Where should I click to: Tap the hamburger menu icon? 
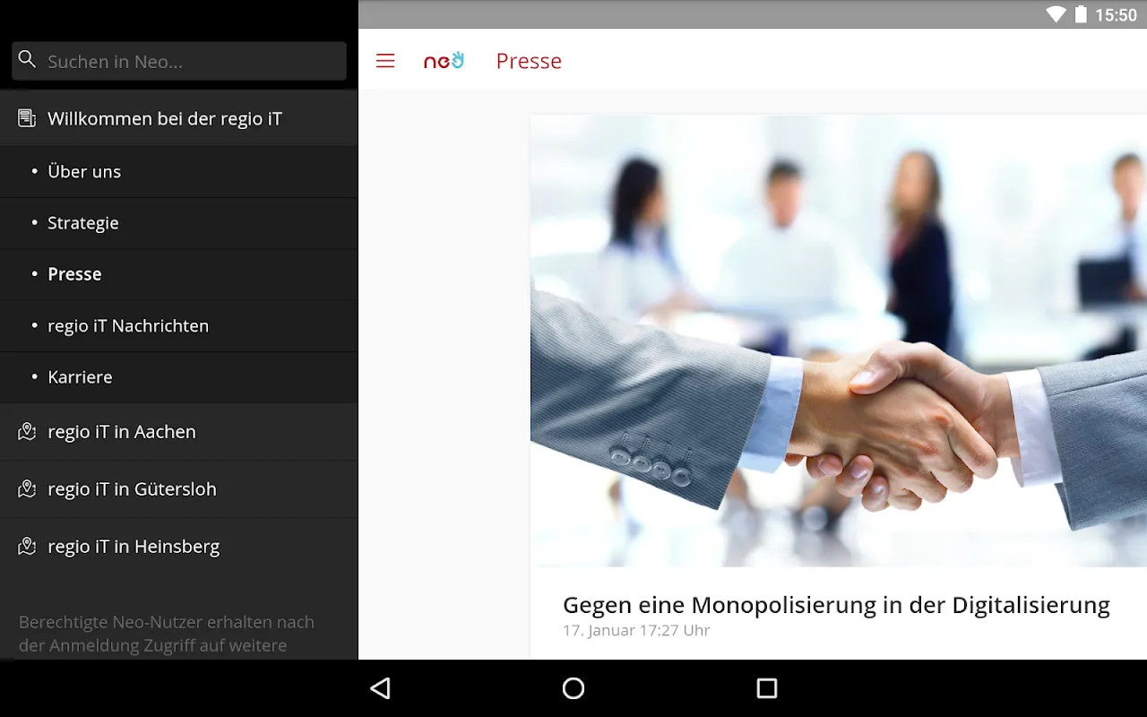pyautogui.click(x=385, y=61)
